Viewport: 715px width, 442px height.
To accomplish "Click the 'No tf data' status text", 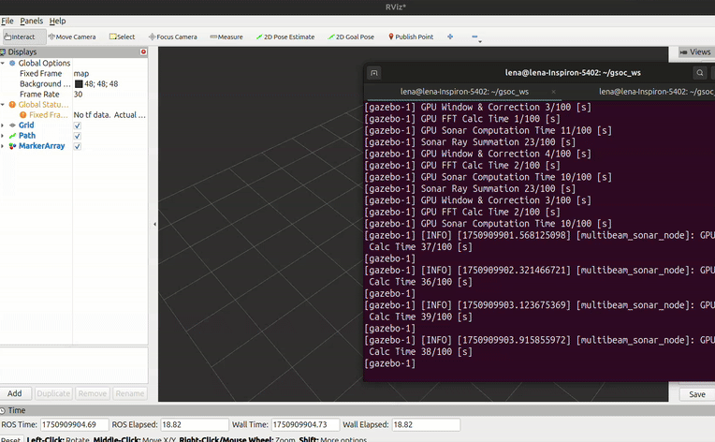I will click(x=109, y=115).
